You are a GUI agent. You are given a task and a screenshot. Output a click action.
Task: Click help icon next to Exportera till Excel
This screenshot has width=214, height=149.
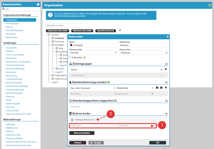click(120, 30)
